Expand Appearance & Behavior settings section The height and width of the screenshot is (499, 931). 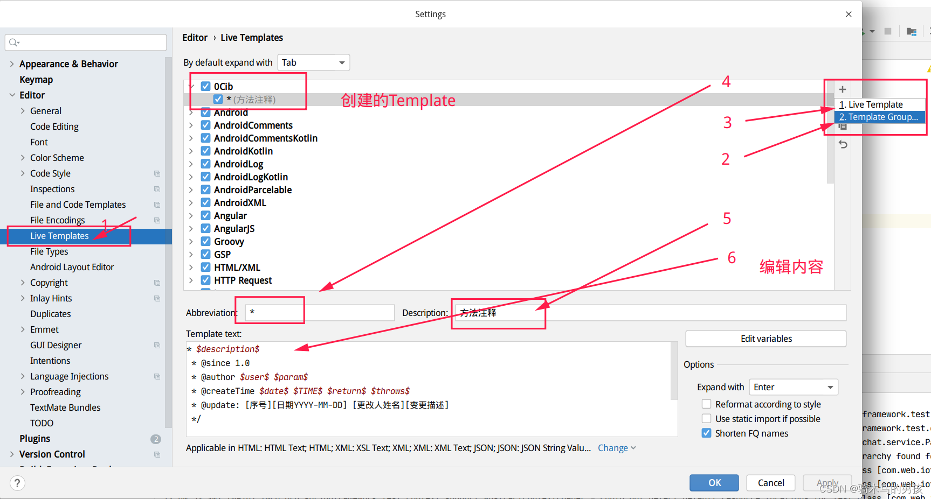(x=12, y=64)
